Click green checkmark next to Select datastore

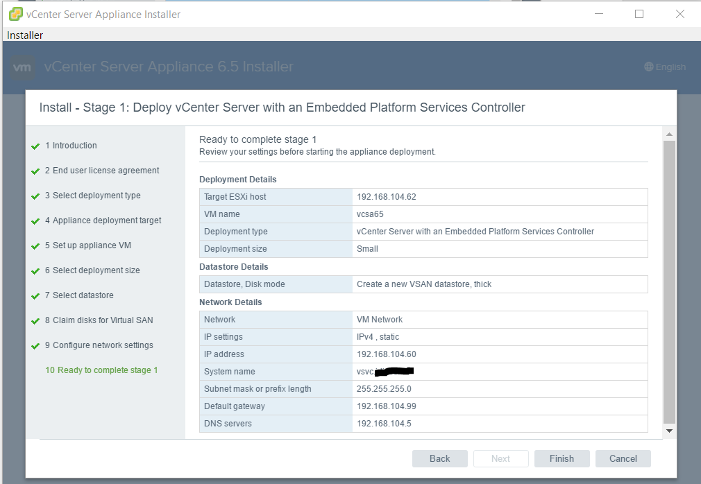pyautogui.click(x=35, y=297)
